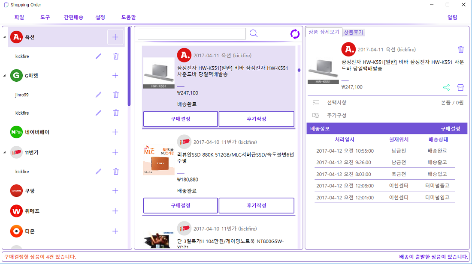Click the plus icon next to 옥션
The image size is (472, 264).
(x=115, y=37)
